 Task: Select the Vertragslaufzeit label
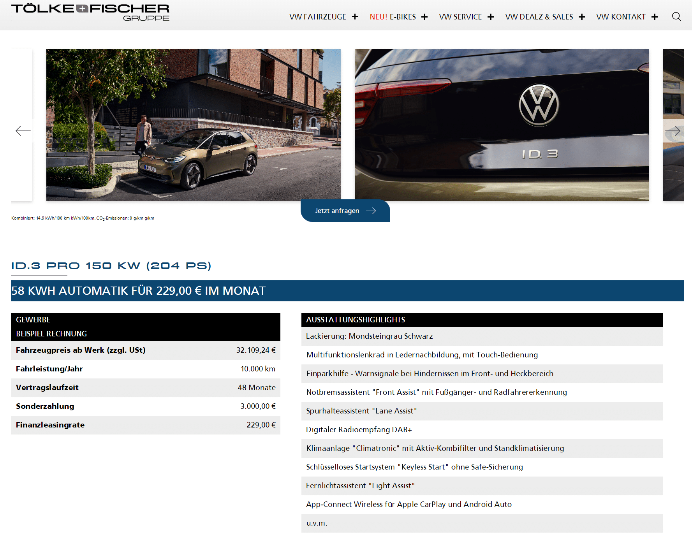tap(47, 387)
